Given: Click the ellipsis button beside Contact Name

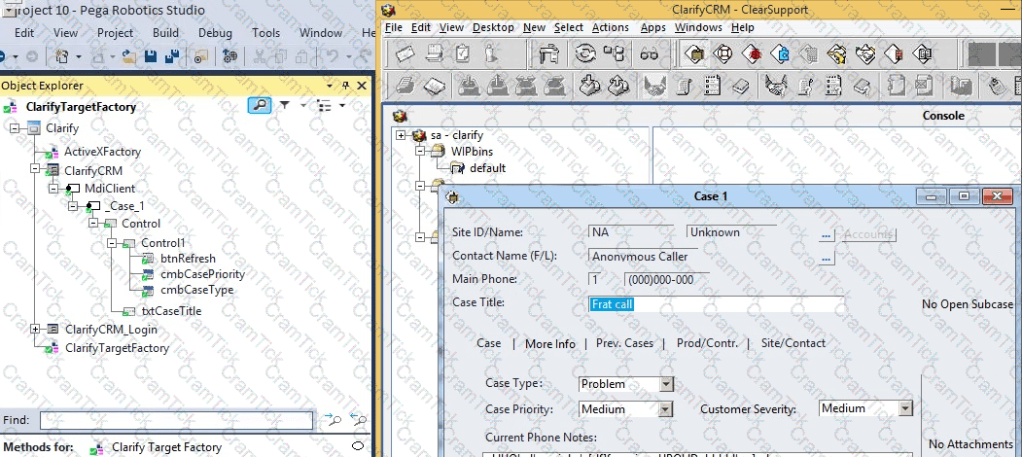Looking at the screenshot, I should click(x=827, y=258).
